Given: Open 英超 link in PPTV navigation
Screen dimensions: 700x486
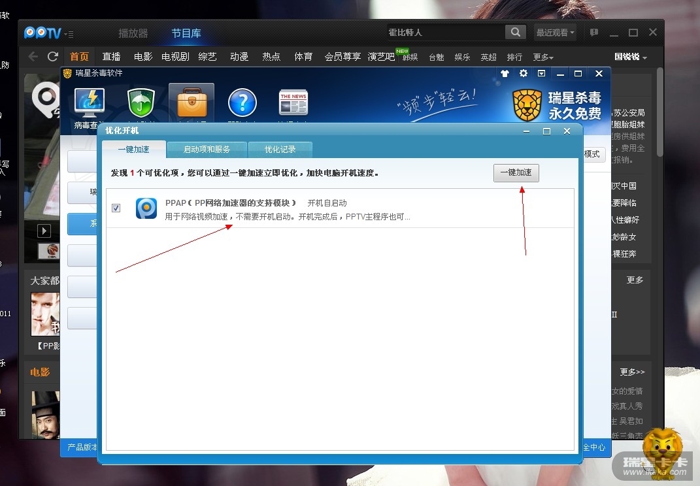Looking at the screenshot, I should 488,57.
